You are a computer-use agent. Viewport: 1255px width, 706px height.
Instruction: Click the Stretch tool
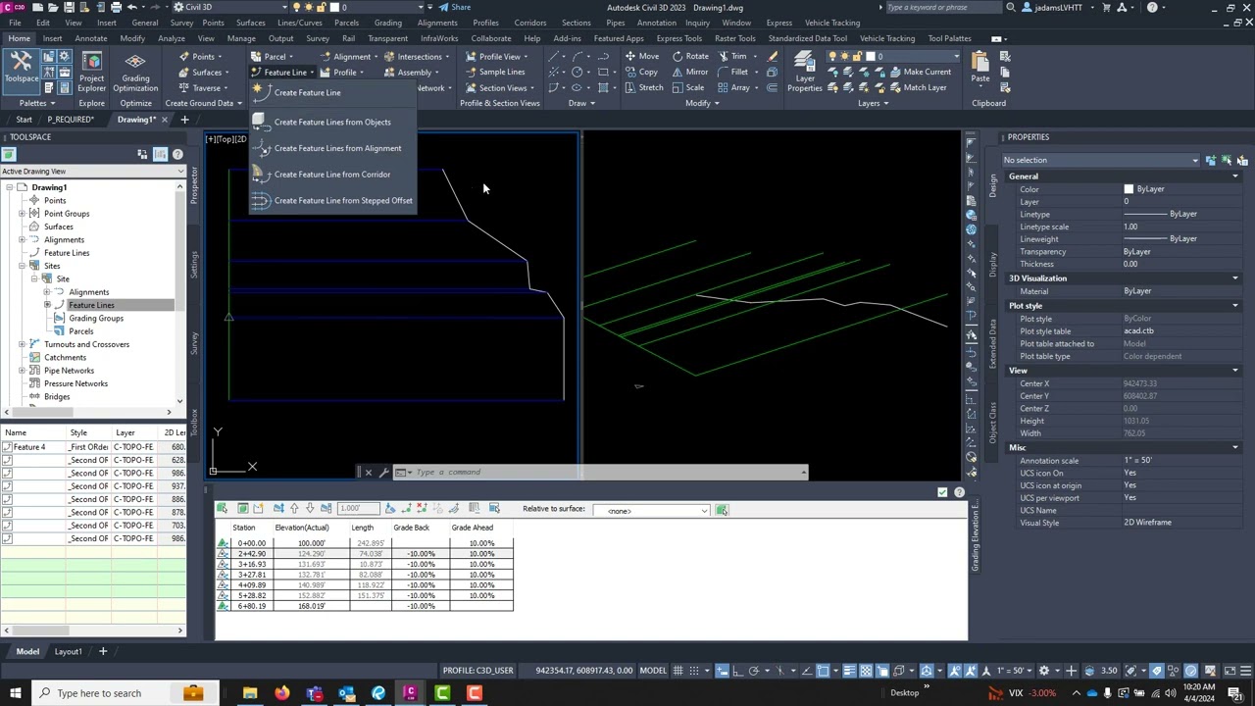coord(643,87)
